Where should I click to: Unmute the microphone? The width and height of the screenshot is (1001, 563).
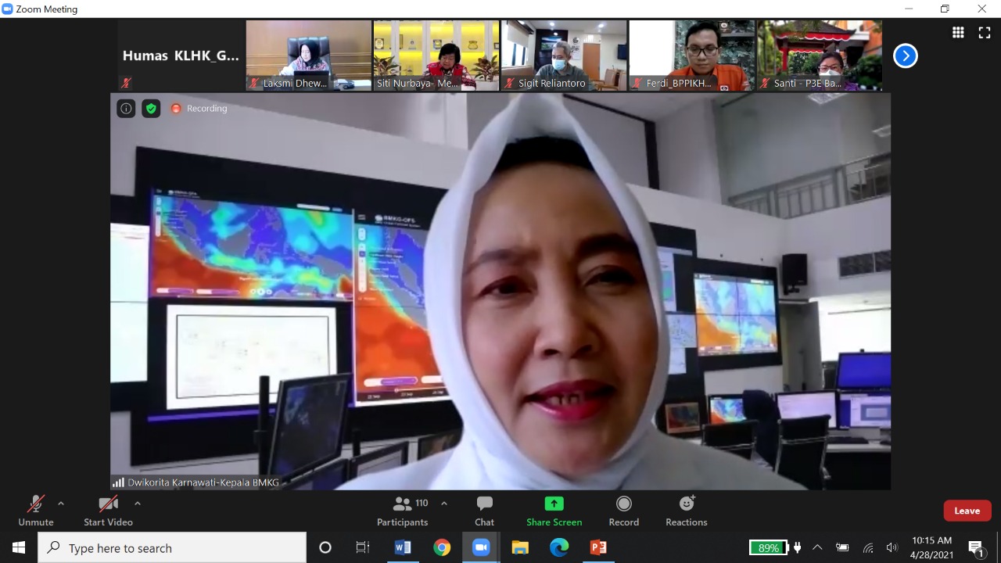pyautogui.click(x=36, y=511)
